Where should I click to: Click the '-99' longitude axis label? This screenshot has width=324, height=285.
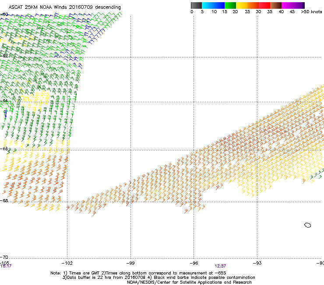[x=130, y=263]
